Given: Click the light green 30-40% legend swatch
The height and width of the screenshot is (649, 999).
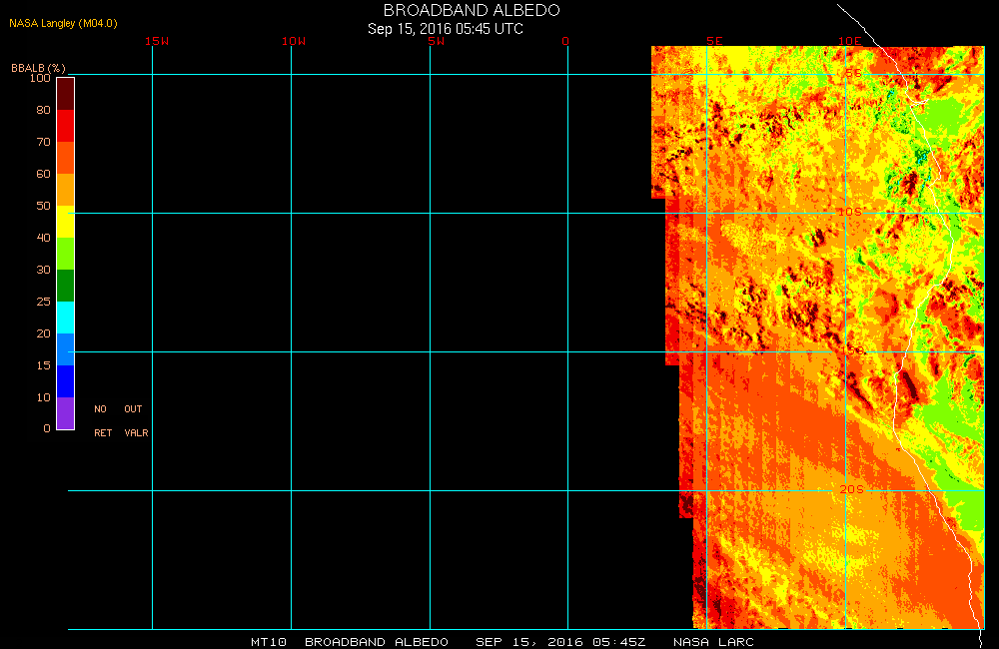Looking at the screenshot, I should [65, 254].
